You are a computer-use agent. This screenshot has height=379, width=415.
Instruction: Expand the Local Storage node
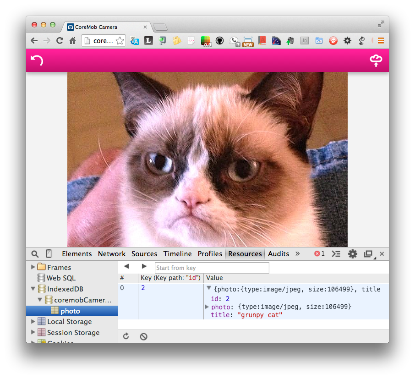[33, 322]
